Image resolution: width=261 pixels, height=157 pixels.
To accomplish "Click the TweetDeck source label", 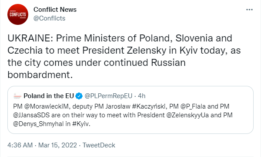I will click(x=99, y=145).
